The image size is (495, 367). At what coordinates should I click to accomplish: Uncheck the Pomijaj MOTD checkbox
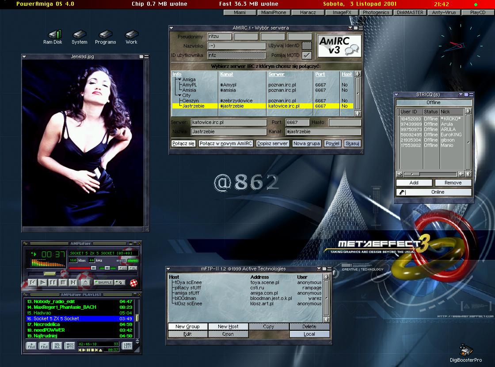[307, 56]
